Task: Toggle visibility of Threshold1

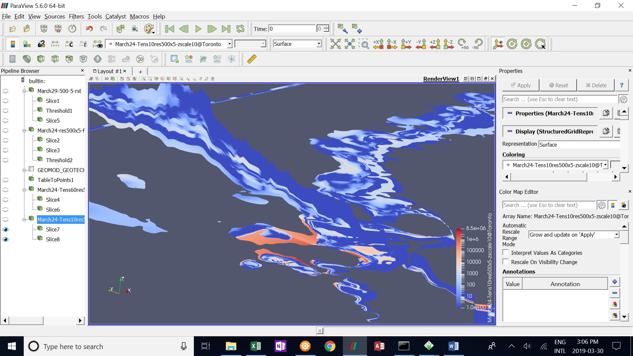Action: point(6,111)
